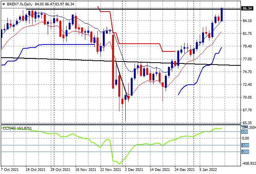
Task: Click the 29 Oct 2021 date label
Action: pos(60,170)
